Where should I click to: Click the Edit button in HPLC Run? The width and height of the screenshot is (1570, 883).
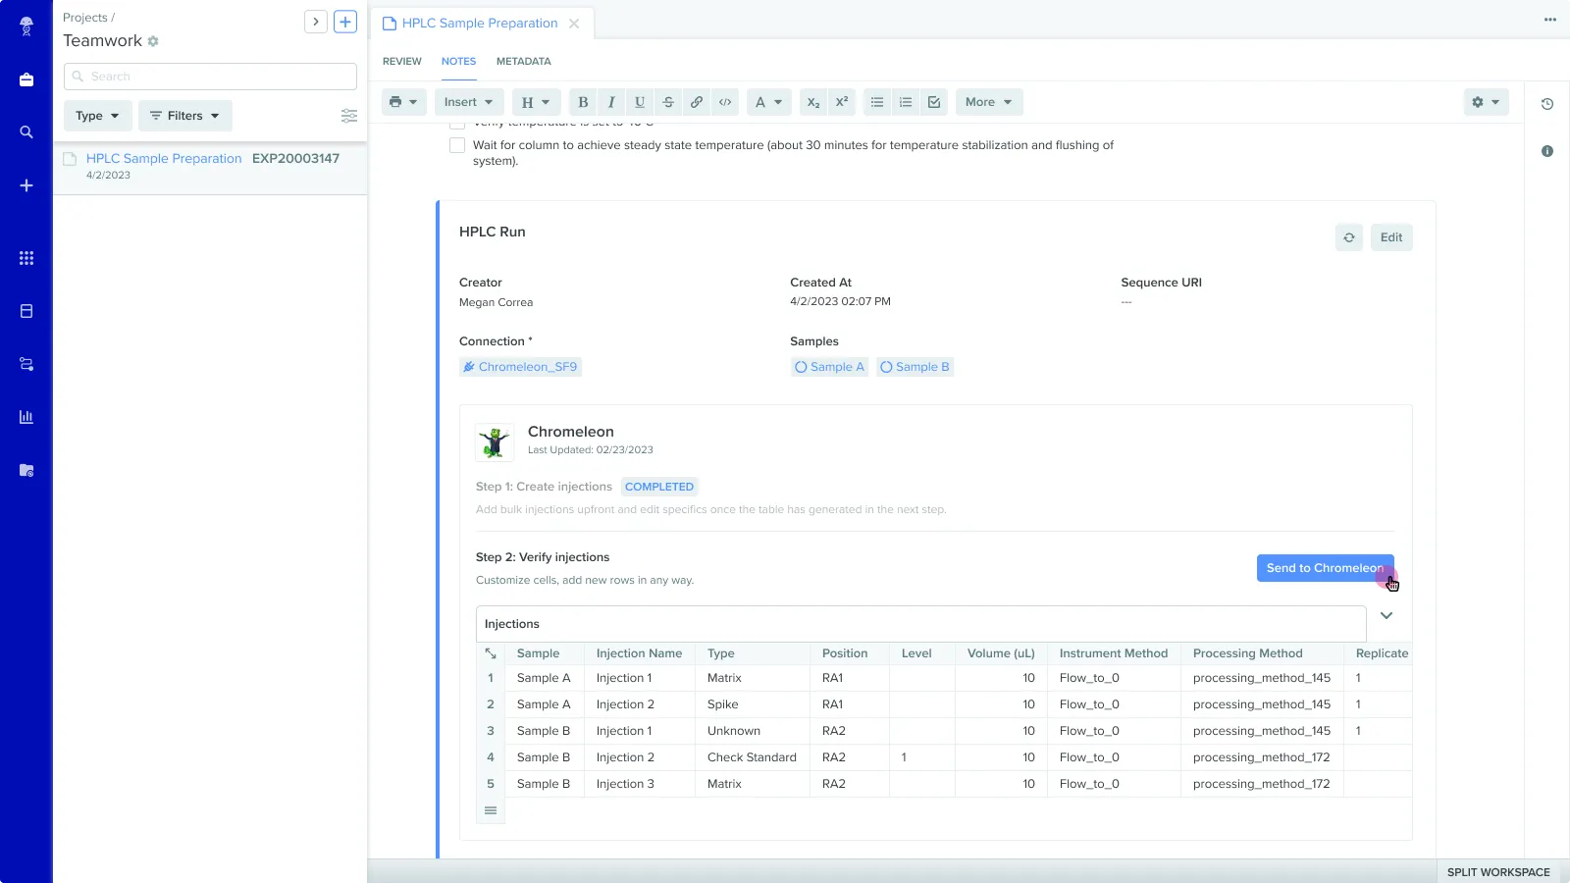[x=1391, y=237]
